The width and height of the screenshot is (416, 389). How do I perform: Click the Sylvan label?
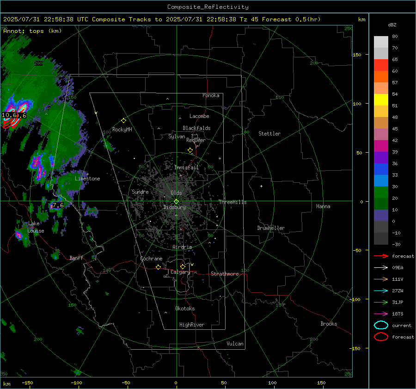coord(177,136)
